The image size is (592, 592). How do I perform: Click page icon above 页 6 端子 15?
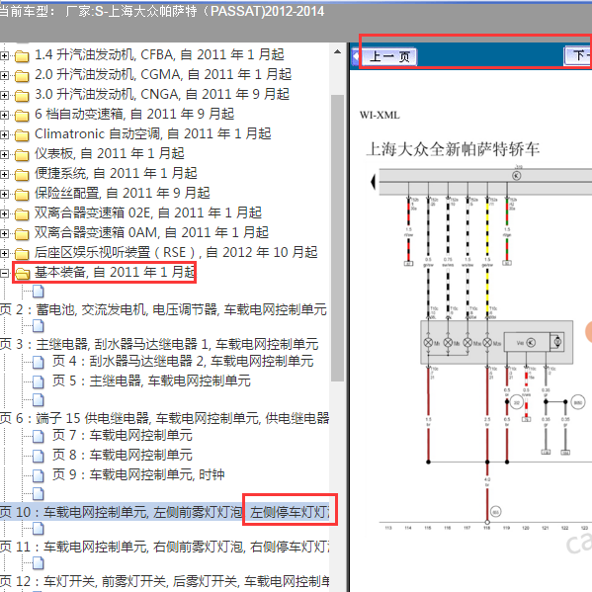click(39, 399)
